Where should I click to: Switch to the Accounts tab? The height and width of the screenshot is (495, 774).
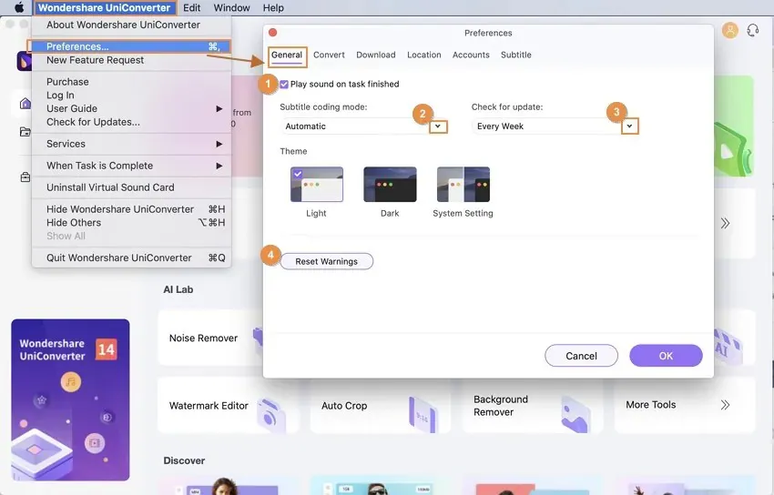[471, 55]
